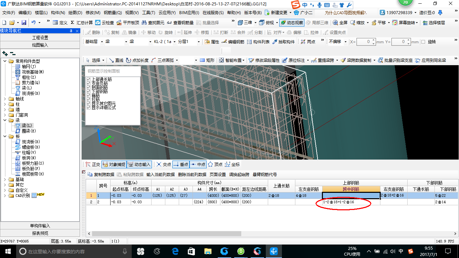Open the 帮助(H) menu
The image size is (459, 258).
coord(234,12)
